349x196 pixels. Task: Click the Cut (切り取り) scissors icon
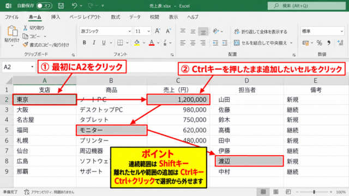click(x=25, y=28)
